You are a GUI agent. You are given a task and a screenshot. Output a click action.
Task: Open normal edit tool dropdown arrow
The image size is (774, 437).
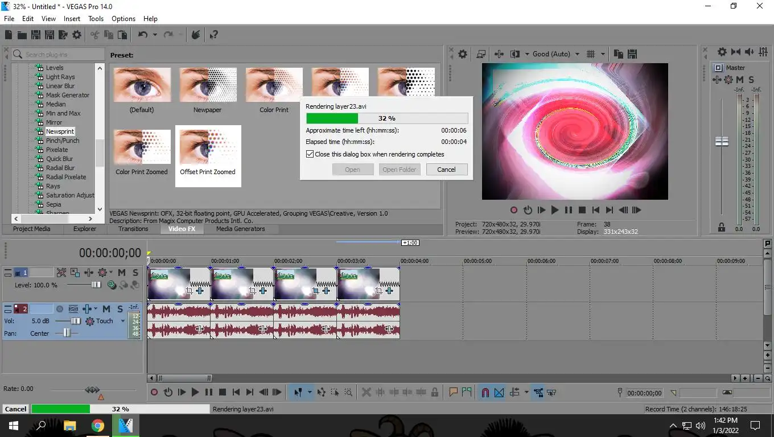(310, 392)
